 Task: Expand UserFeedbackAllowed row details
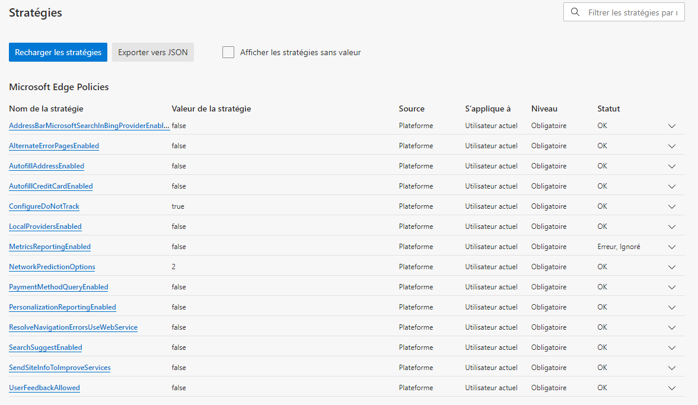[x=672, y=388]
